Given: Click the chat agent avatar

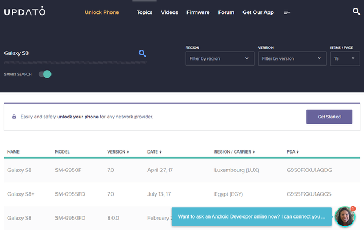Looking at the screenshot, I should pos(345,216).
